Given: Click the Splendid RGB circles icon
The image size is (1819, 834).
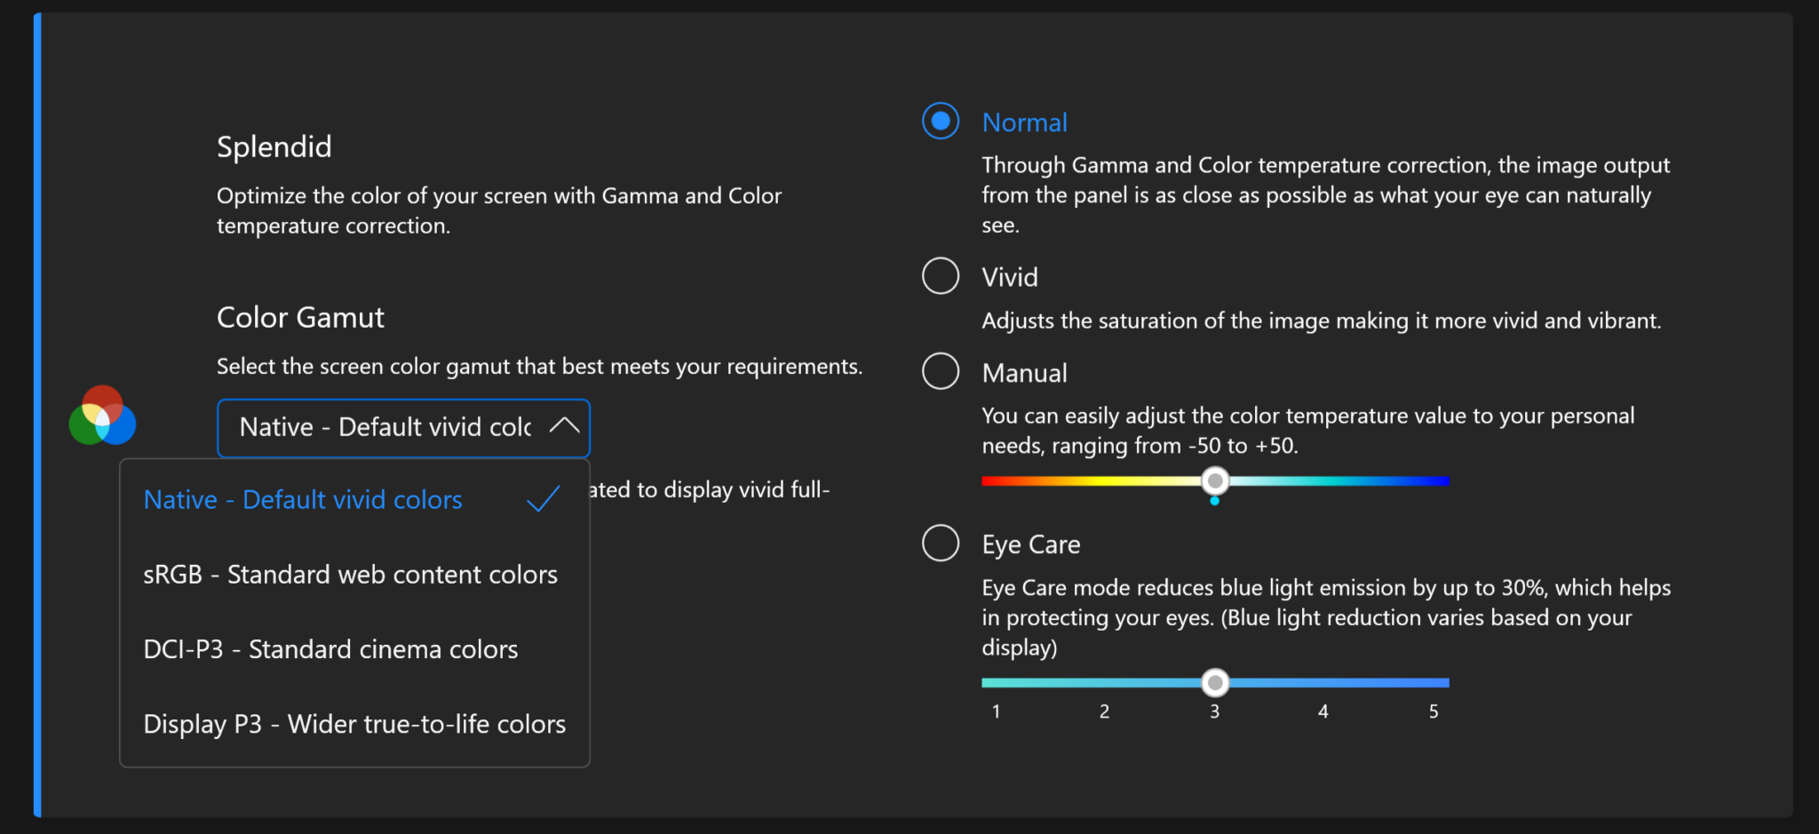Looking at the screenshot, I should [x=102, y=416].
